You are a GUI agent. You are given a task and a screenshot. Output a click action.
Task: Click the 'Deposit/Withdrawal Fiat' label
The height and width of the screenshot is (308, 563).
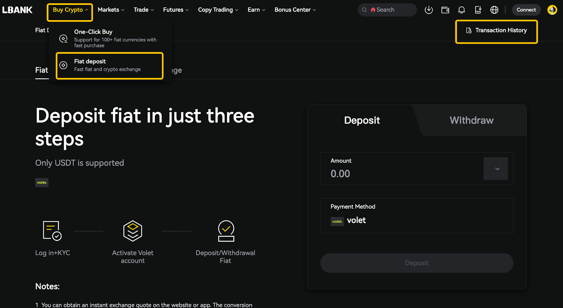[x=226, y=257]
